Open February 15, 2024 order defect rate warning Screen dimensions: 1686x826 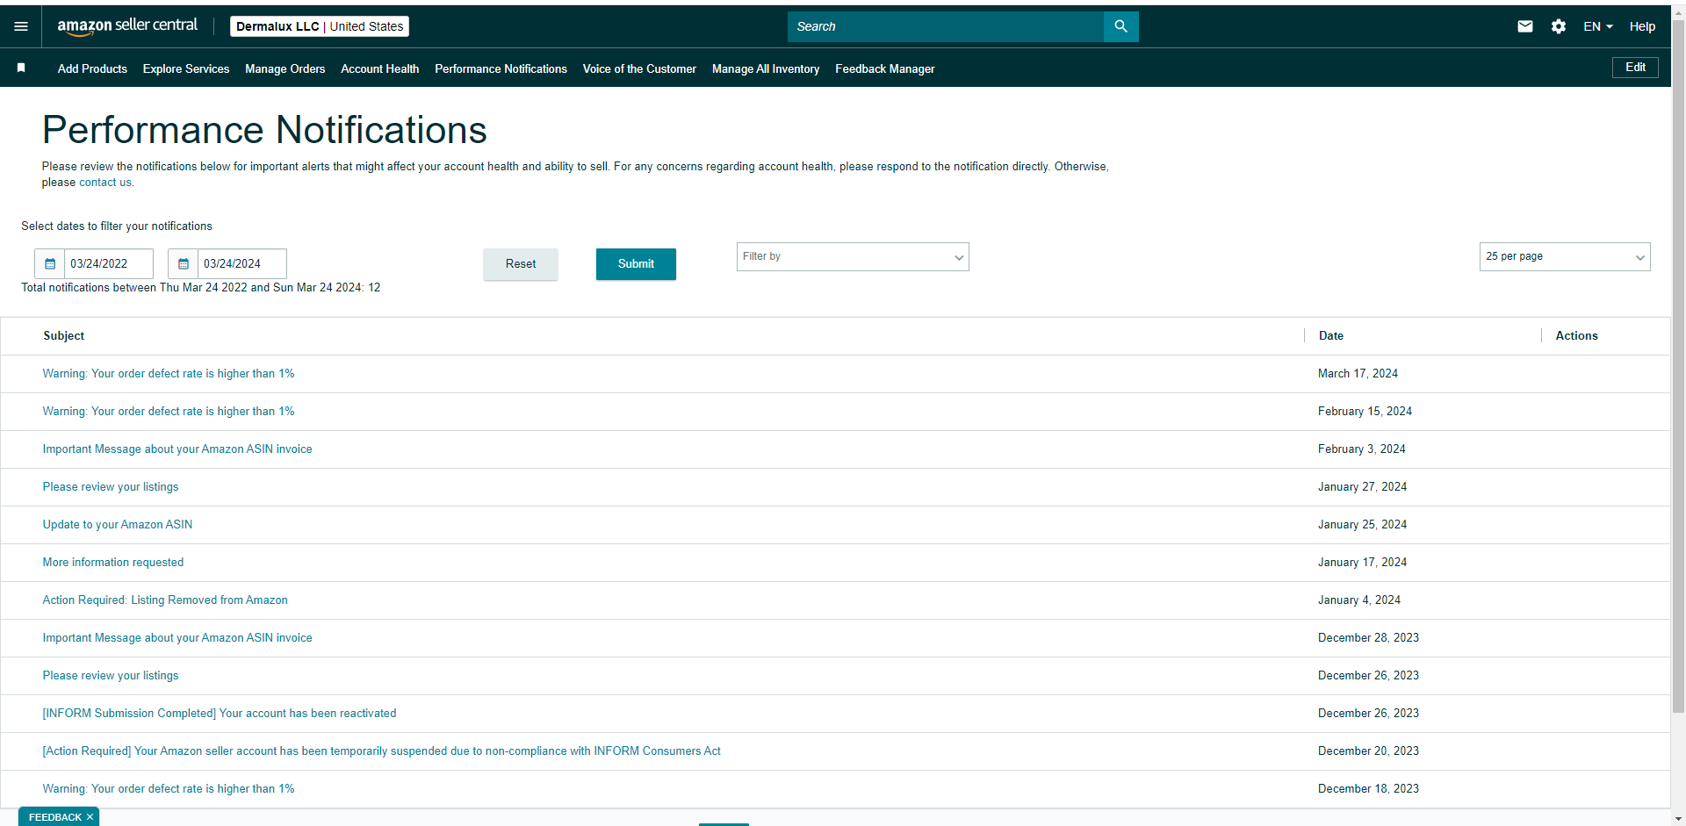tap(169, 412)
